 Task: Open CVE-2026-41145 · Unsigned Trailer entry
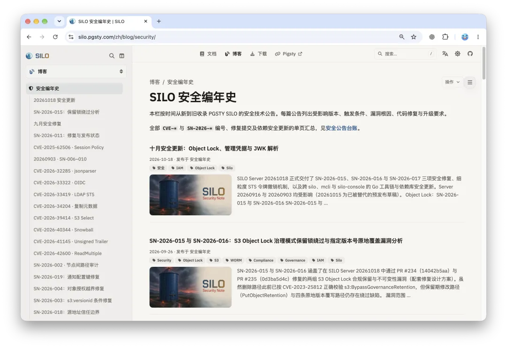pyautogui.click(x=71, y=242)
